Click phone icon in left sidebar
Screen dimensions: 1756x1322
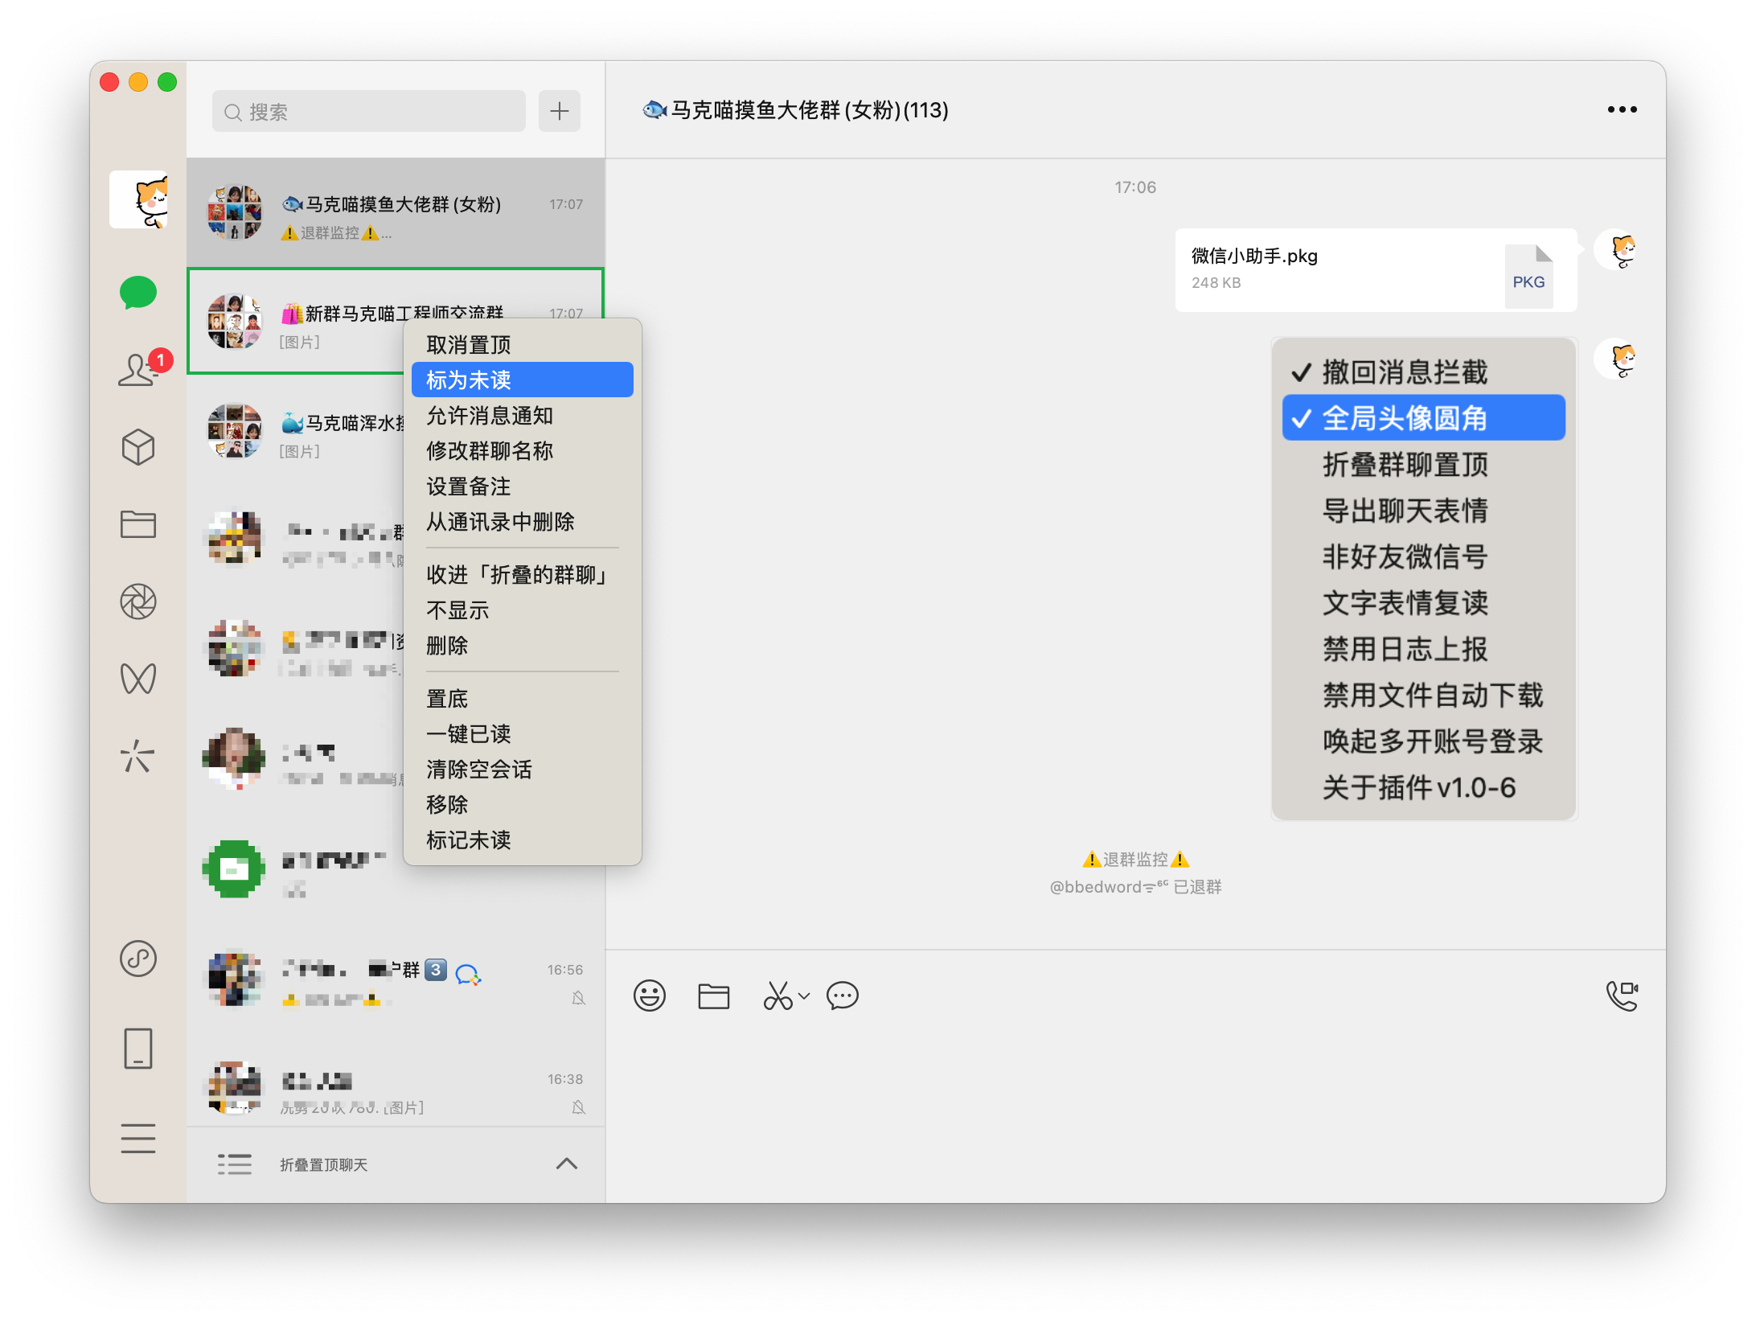137,1049
